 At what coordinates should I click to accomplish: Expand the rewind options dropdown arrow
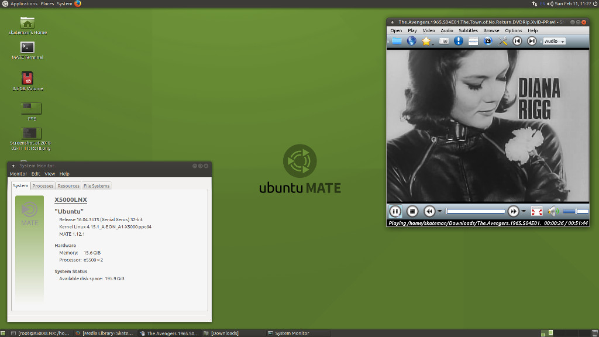[440, 211]
